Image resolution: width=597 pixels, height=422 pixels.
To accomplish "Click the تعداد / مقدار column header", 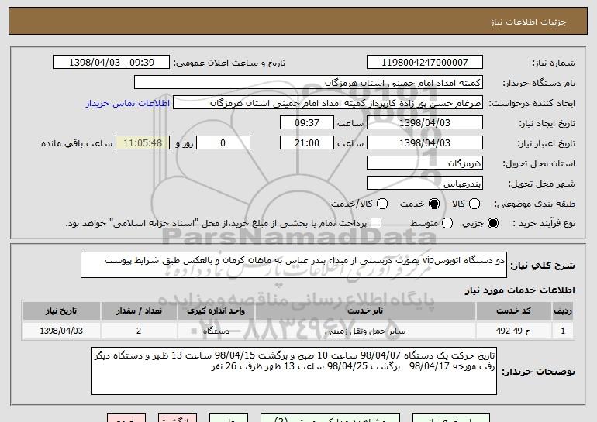I will point(139,311).
